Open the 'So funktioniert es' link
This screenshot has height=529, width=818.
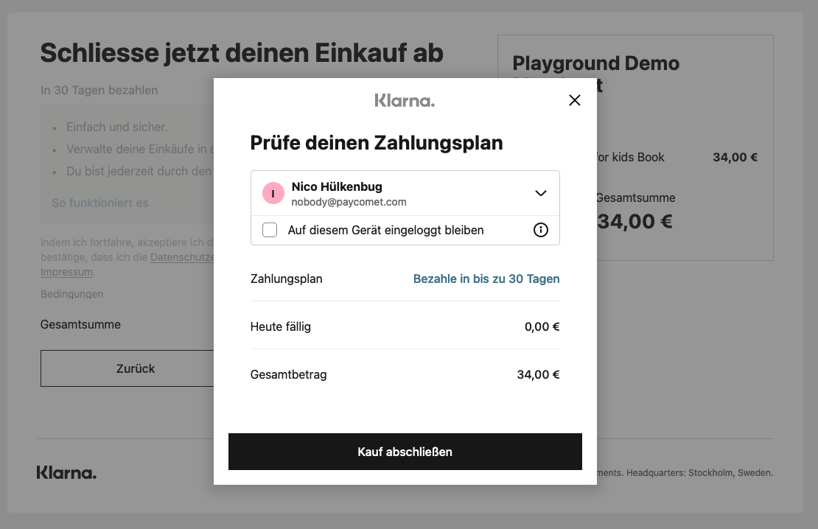[x=100, y=203]
